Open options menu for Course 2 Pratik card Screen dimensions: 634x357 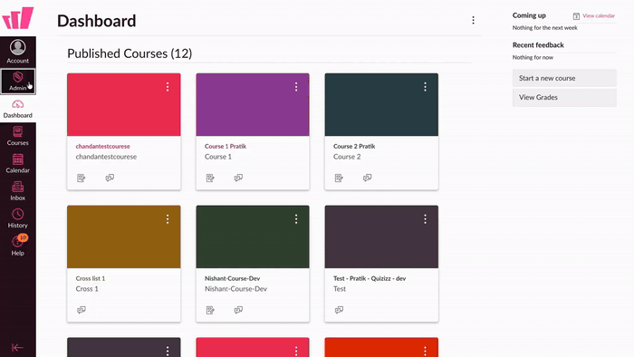(x=425, y=87)
